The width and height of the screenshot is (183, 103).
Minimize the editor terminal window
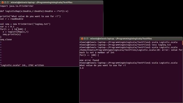5,2
